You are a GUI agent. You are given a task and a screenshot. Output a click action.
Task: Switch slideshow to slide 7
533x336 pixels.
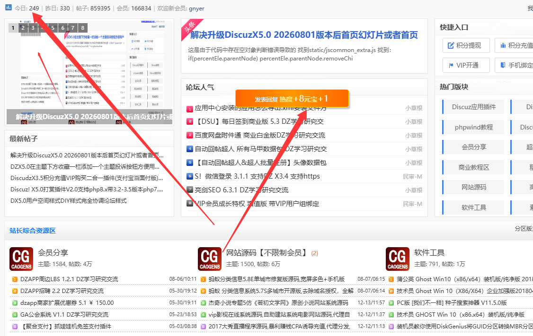(x=72, y=28)
